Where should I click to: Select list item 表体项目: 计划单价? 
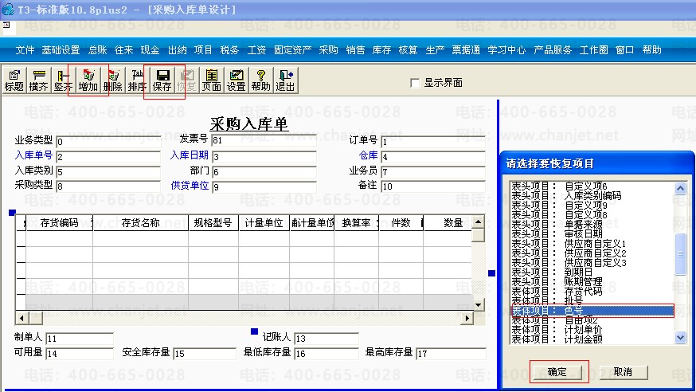click(x=592, y=330)
